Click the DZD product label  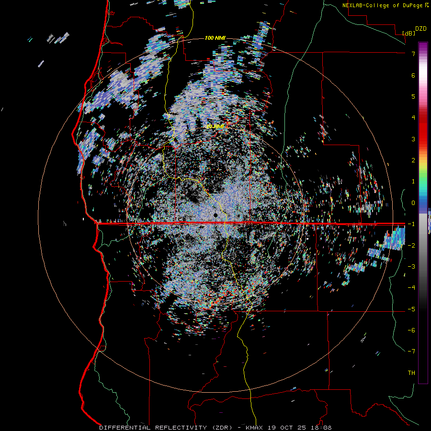421,29
